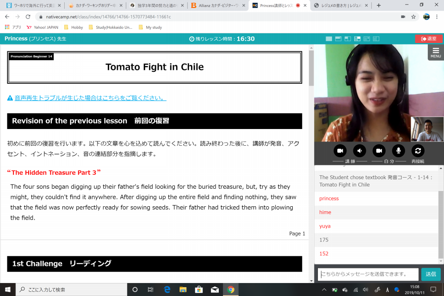Open Microsoft Store from taskbar
The height and width of the screenshot is (296, 444).
[199, 290]
